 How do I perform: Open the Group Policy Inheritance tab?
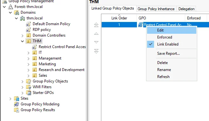[156, 9]
